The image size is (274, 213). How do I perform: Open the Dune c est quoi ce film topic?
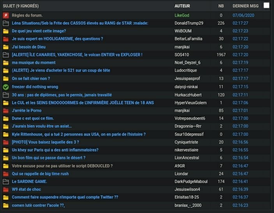[33, 118]
